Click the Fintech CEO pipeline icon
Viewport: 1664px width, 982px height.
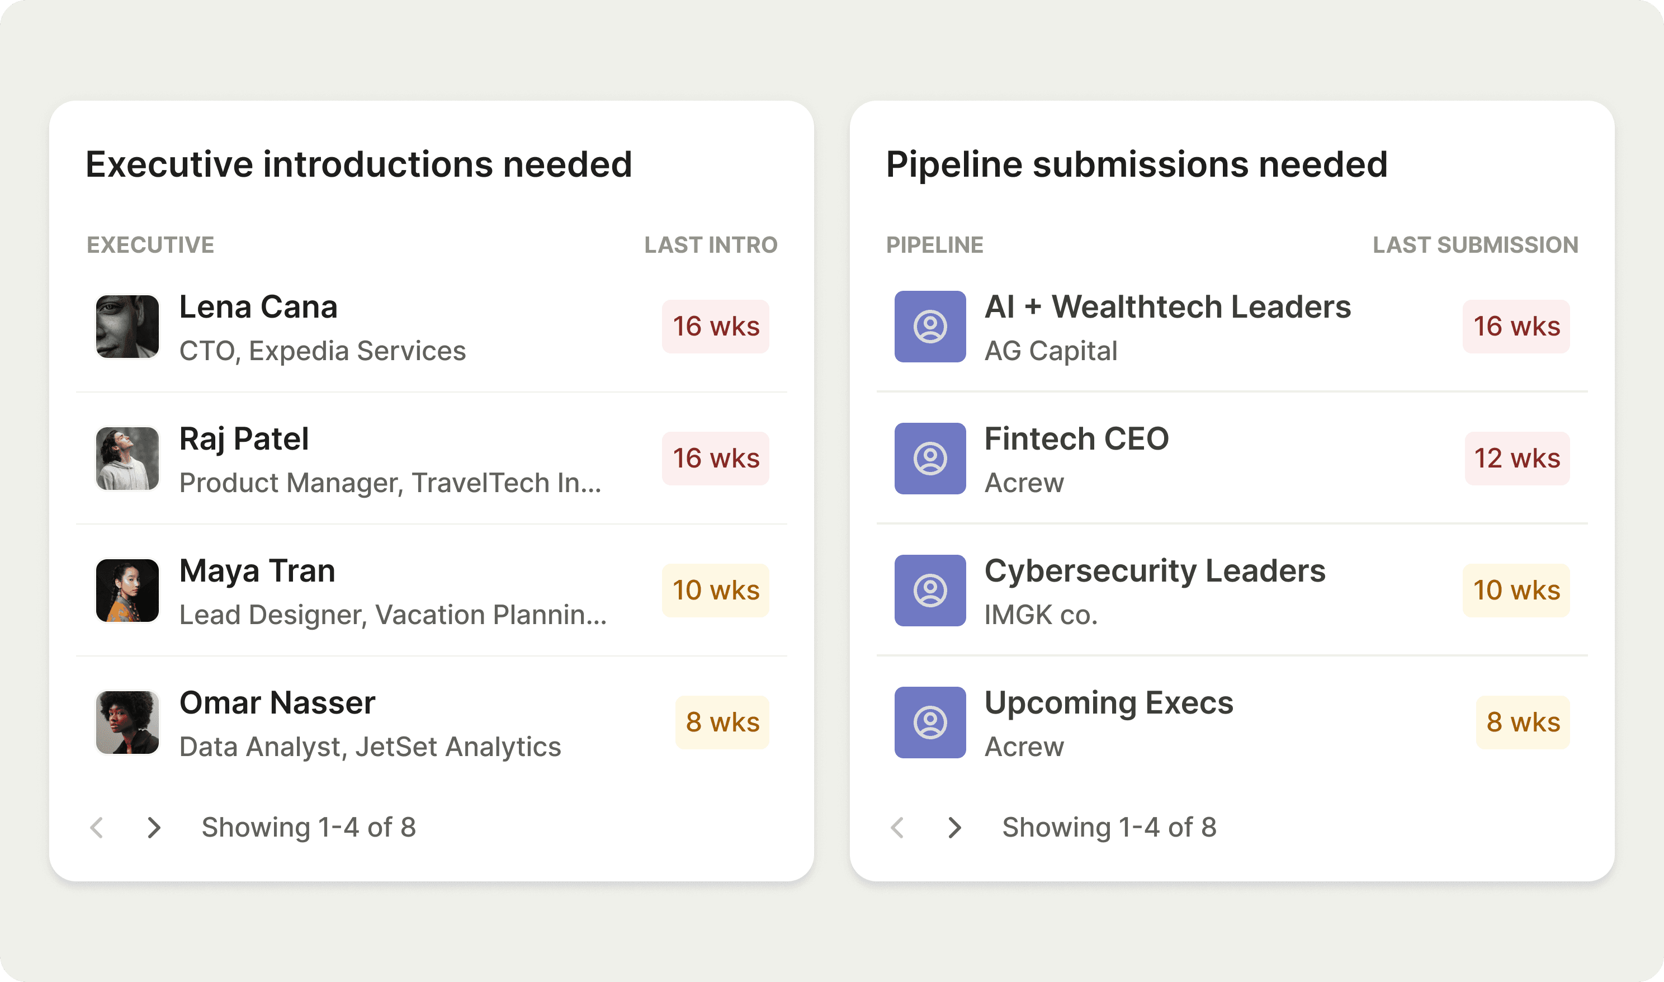930,458
